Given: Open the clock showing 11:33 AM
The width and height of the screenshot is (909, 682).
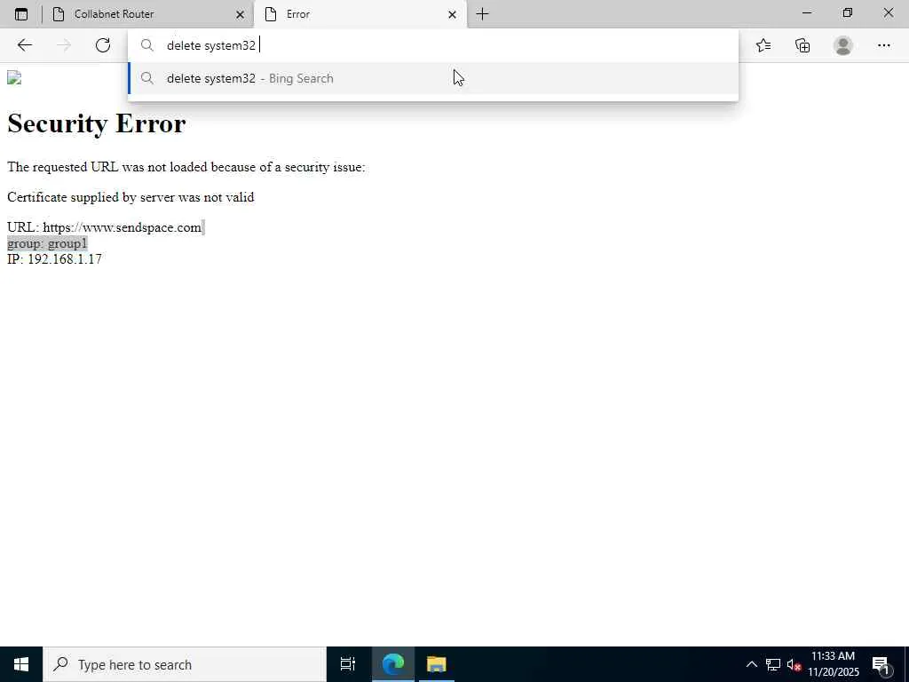Looking at the screenshot, I should [x=833, y=664].
